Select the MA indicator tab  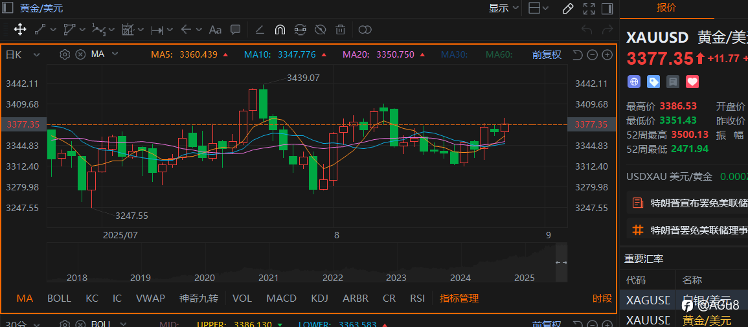click(x=25, y=299)
